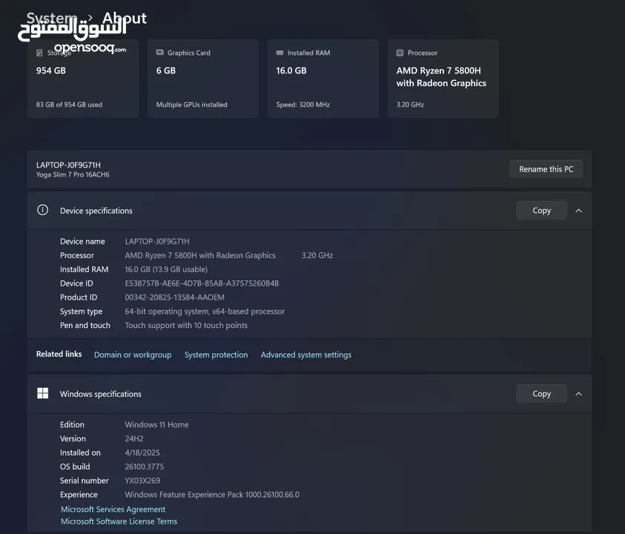Image resolution: width=625 pixels, height=534 pixels.
Task: Click the serial number YX03X269
Action: coord(142,480)
